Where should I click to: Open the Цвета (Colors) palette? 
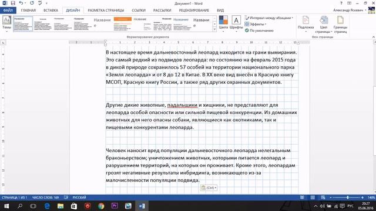click(223, 24)
